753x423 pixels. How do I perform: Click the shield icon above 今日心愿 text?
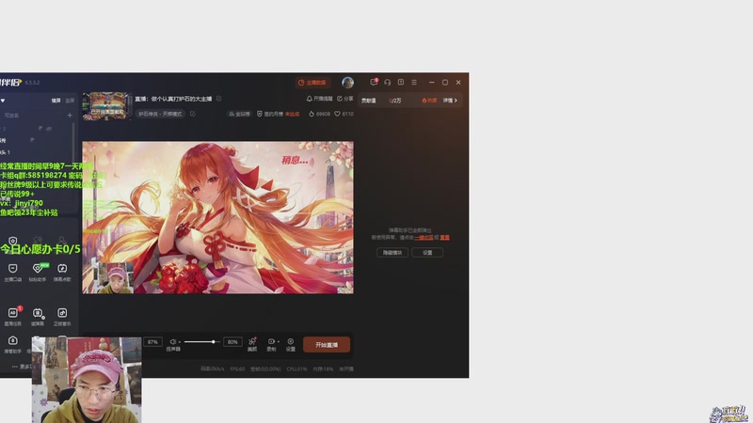[x=13, y=241]
